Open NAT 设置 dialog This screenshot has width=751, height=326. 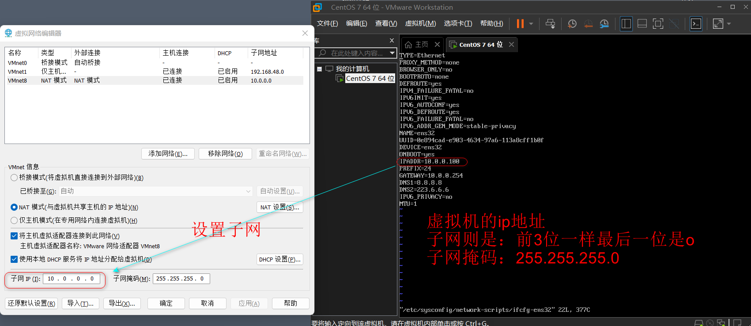[x=279, y=207]
